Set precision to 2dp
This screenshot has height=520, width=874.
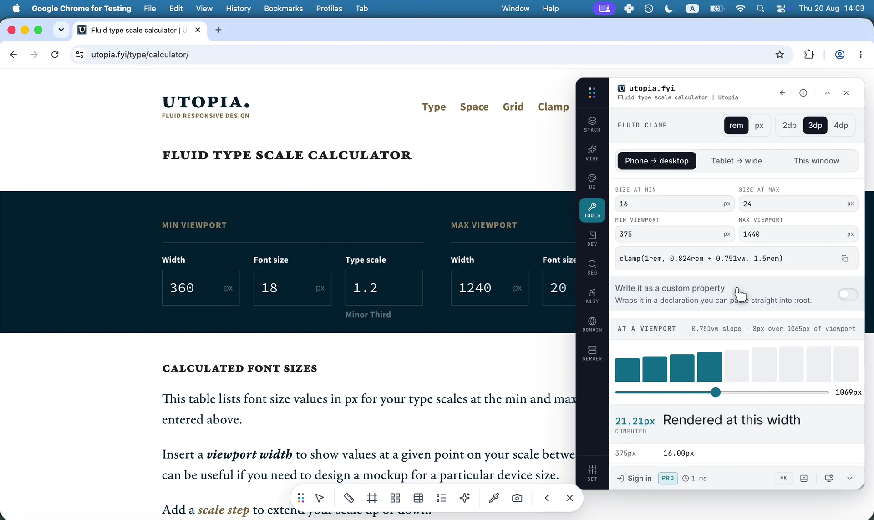790,125
